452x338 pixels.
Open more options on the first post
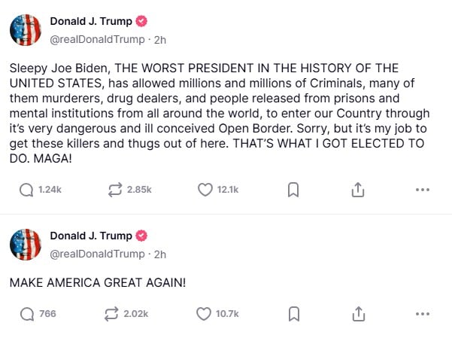coord(423,190)
